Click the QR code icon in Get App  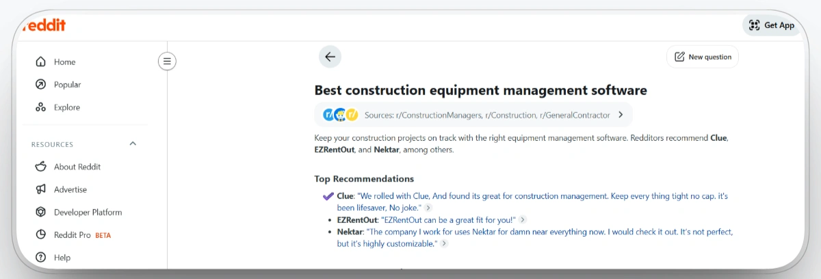(755, 25)
